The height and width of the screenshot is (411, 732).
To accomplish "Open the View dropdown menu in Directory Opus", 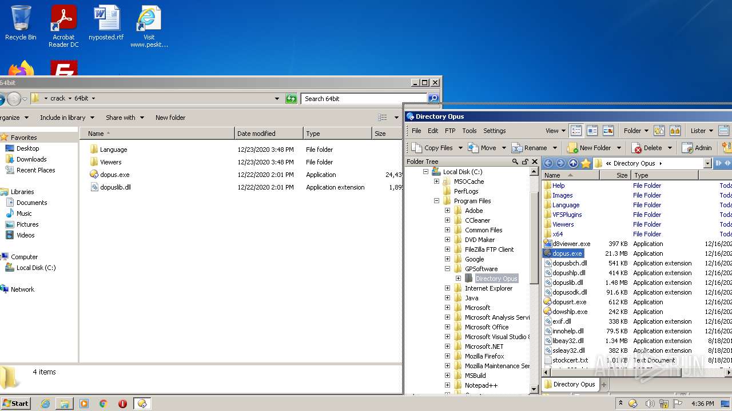I will click(555, 131).
